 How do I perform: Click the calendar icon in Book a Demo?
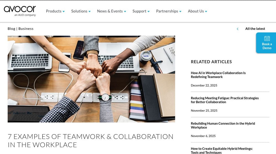tap(267, 38)
